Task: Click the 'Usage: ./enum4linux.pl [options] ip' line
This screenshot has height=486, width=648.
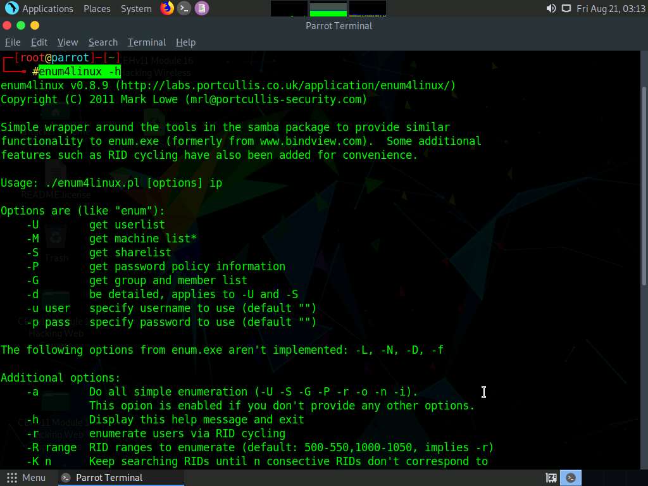Action: (111, 183)
